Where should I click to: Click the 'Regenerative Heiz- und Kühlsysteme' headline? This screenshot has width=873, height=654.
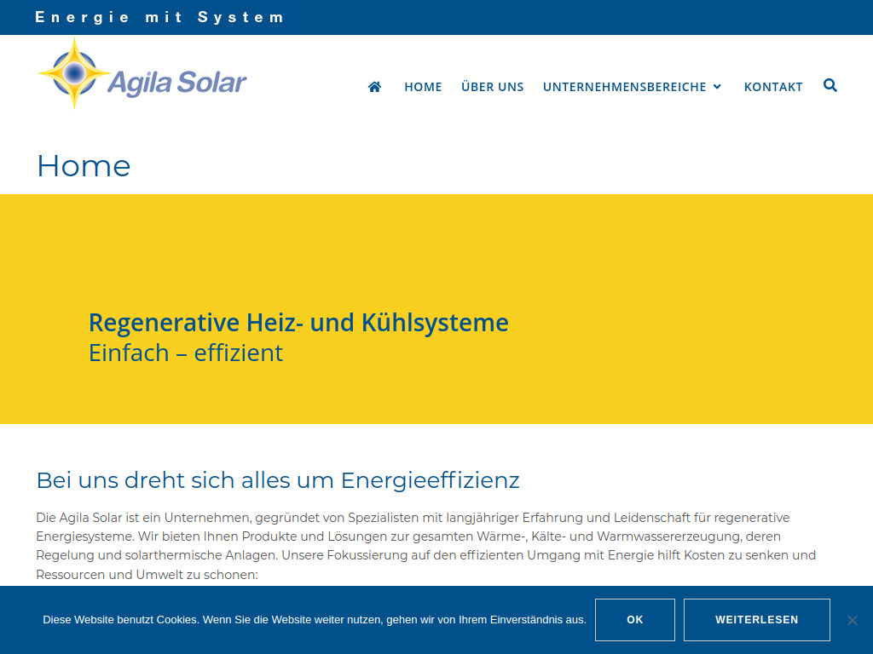click(x=298, y=323)
